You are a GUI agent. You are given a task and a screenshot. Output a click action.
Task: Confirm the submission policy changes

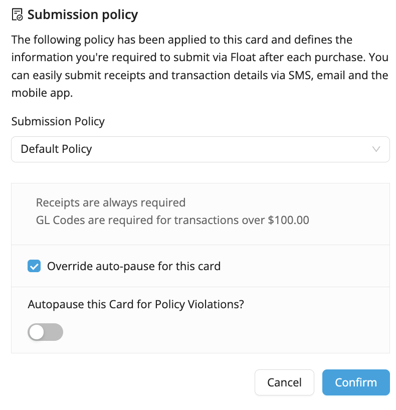(356, 382)
